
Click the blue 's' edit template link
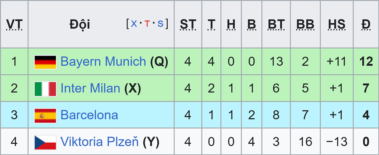pos(161,24)
